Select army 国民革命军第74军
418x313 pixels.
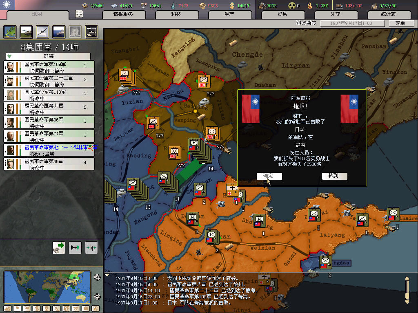(49, 136)
